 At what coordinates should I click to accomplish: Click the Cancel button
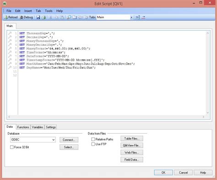click(x=183, y=173)
